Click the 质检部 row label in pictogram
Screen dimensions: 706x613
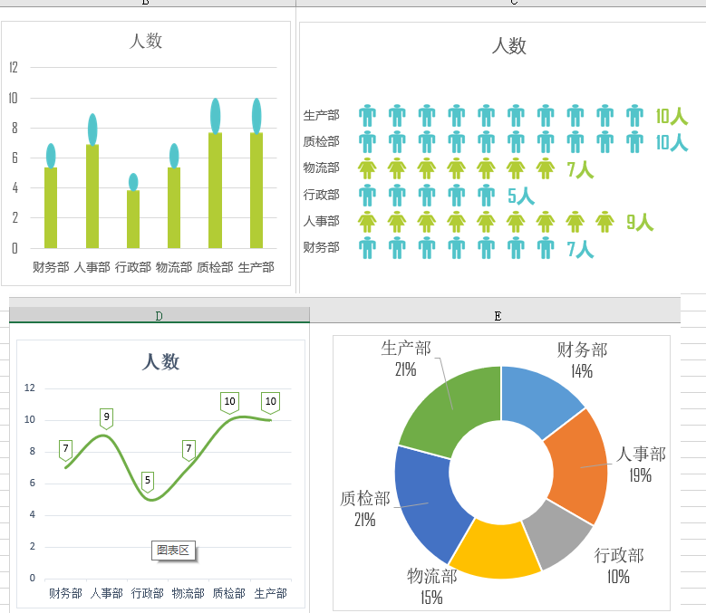(x=321, y=141)
